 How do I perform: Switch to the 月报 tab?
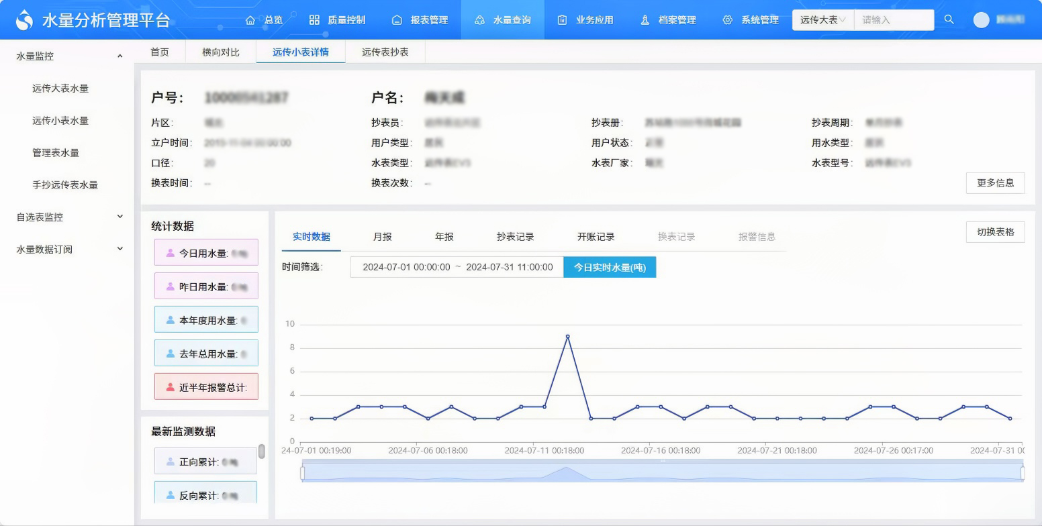[x=382, y=237]
